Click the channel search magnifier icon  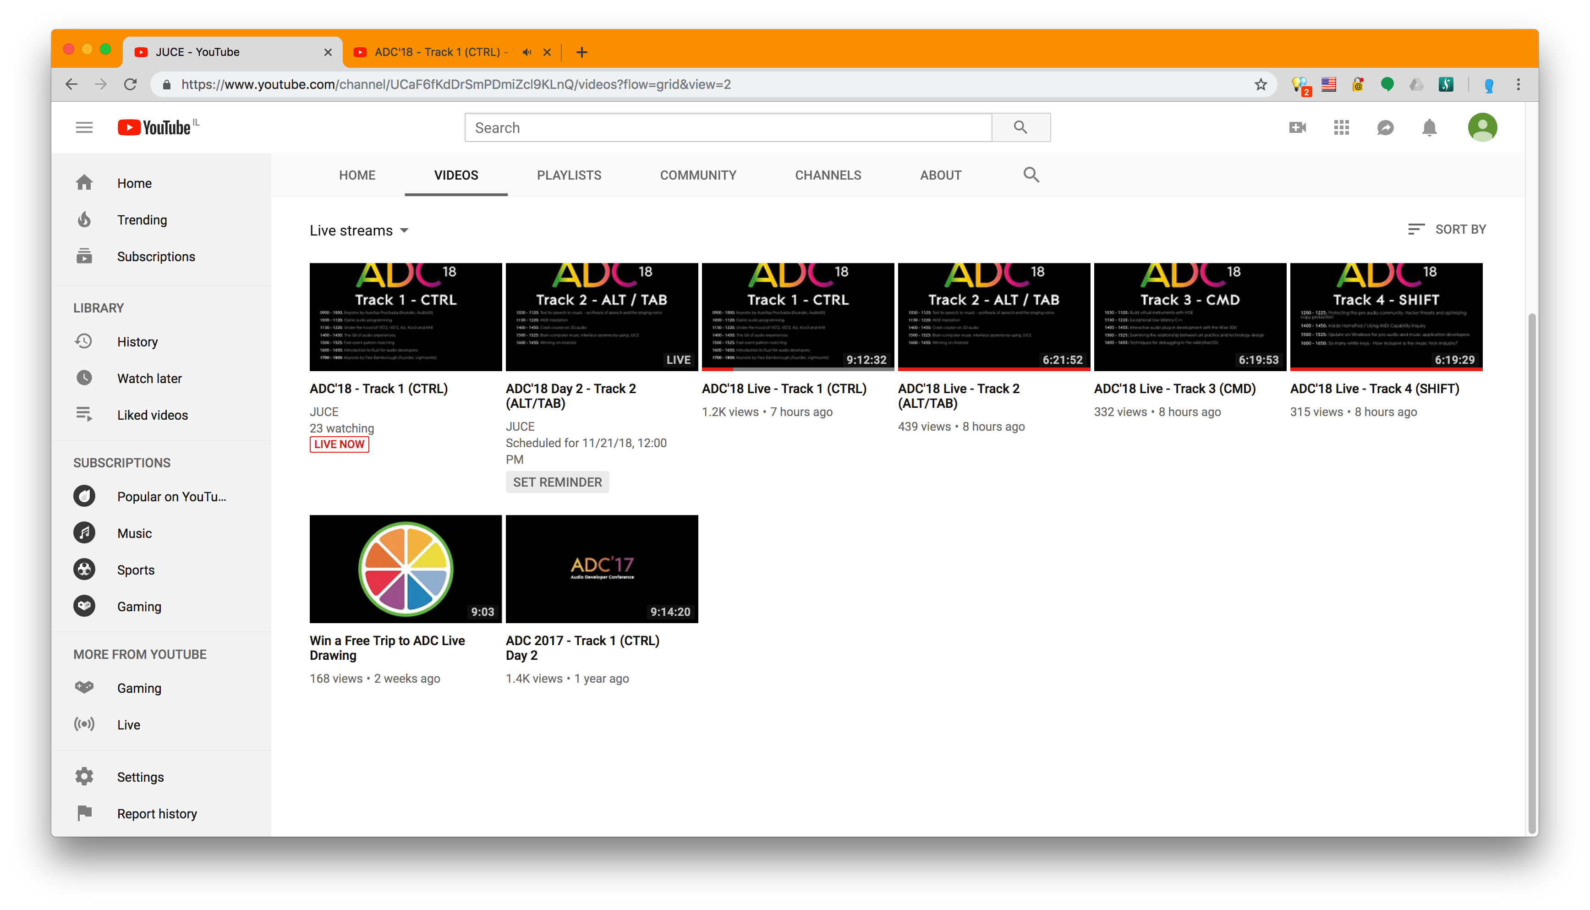coord(1031,175)
